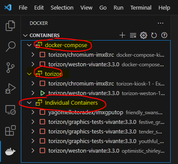Open containers settings gear icon
Viewport: 178px width, 164px height.
[144, 35]
